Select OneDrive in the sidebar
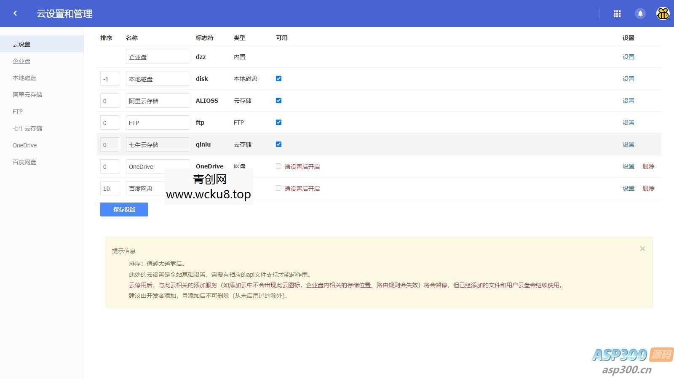Viewport: 674px width, 379px height. pyautogui.click(x=24, y=145)
